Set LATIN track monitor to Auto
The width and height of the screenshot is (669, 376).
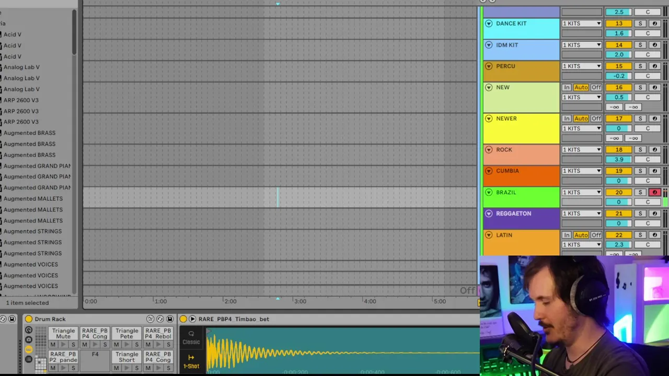[x=581, y=235]
